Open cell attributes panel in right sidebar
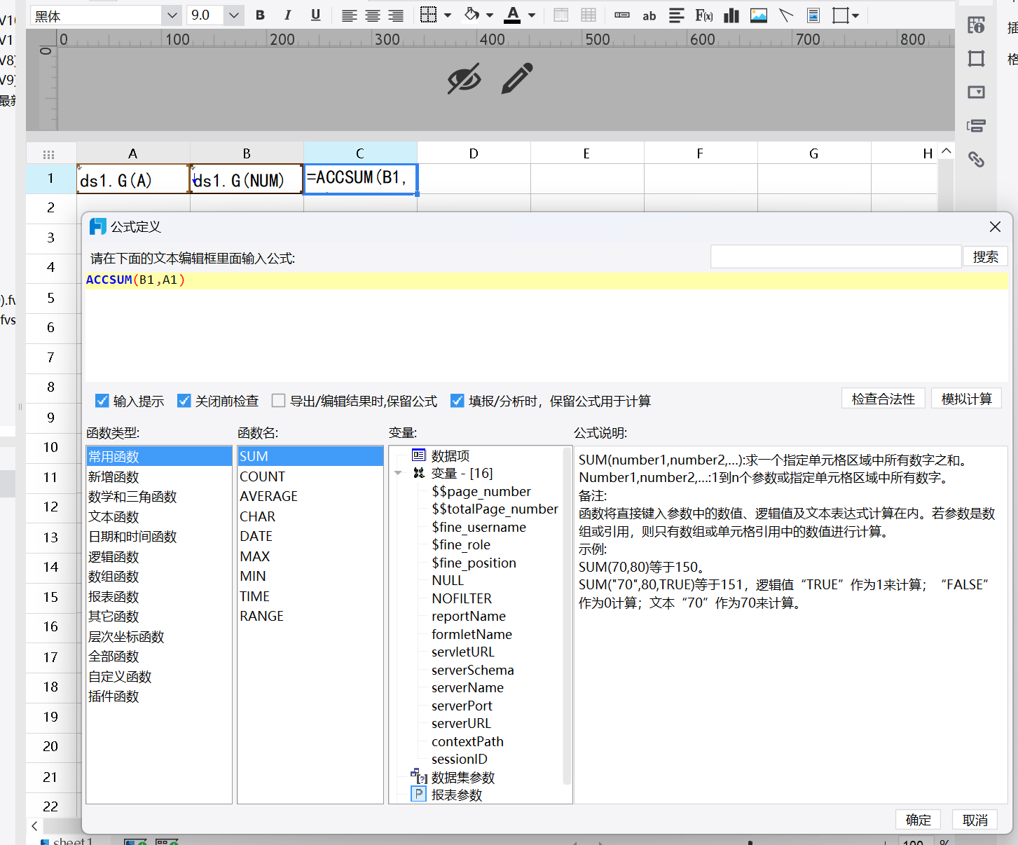The width and height of the screenshot is (1018, 845). [x=976, y=25]
